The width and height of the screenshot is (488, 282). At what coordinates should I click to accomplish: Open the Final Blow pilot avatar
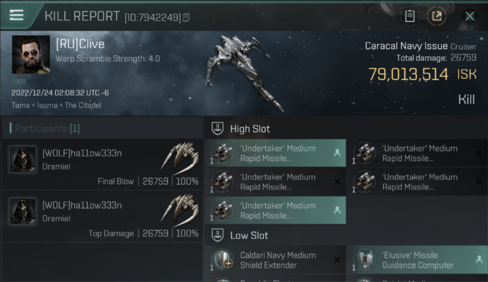23,159
